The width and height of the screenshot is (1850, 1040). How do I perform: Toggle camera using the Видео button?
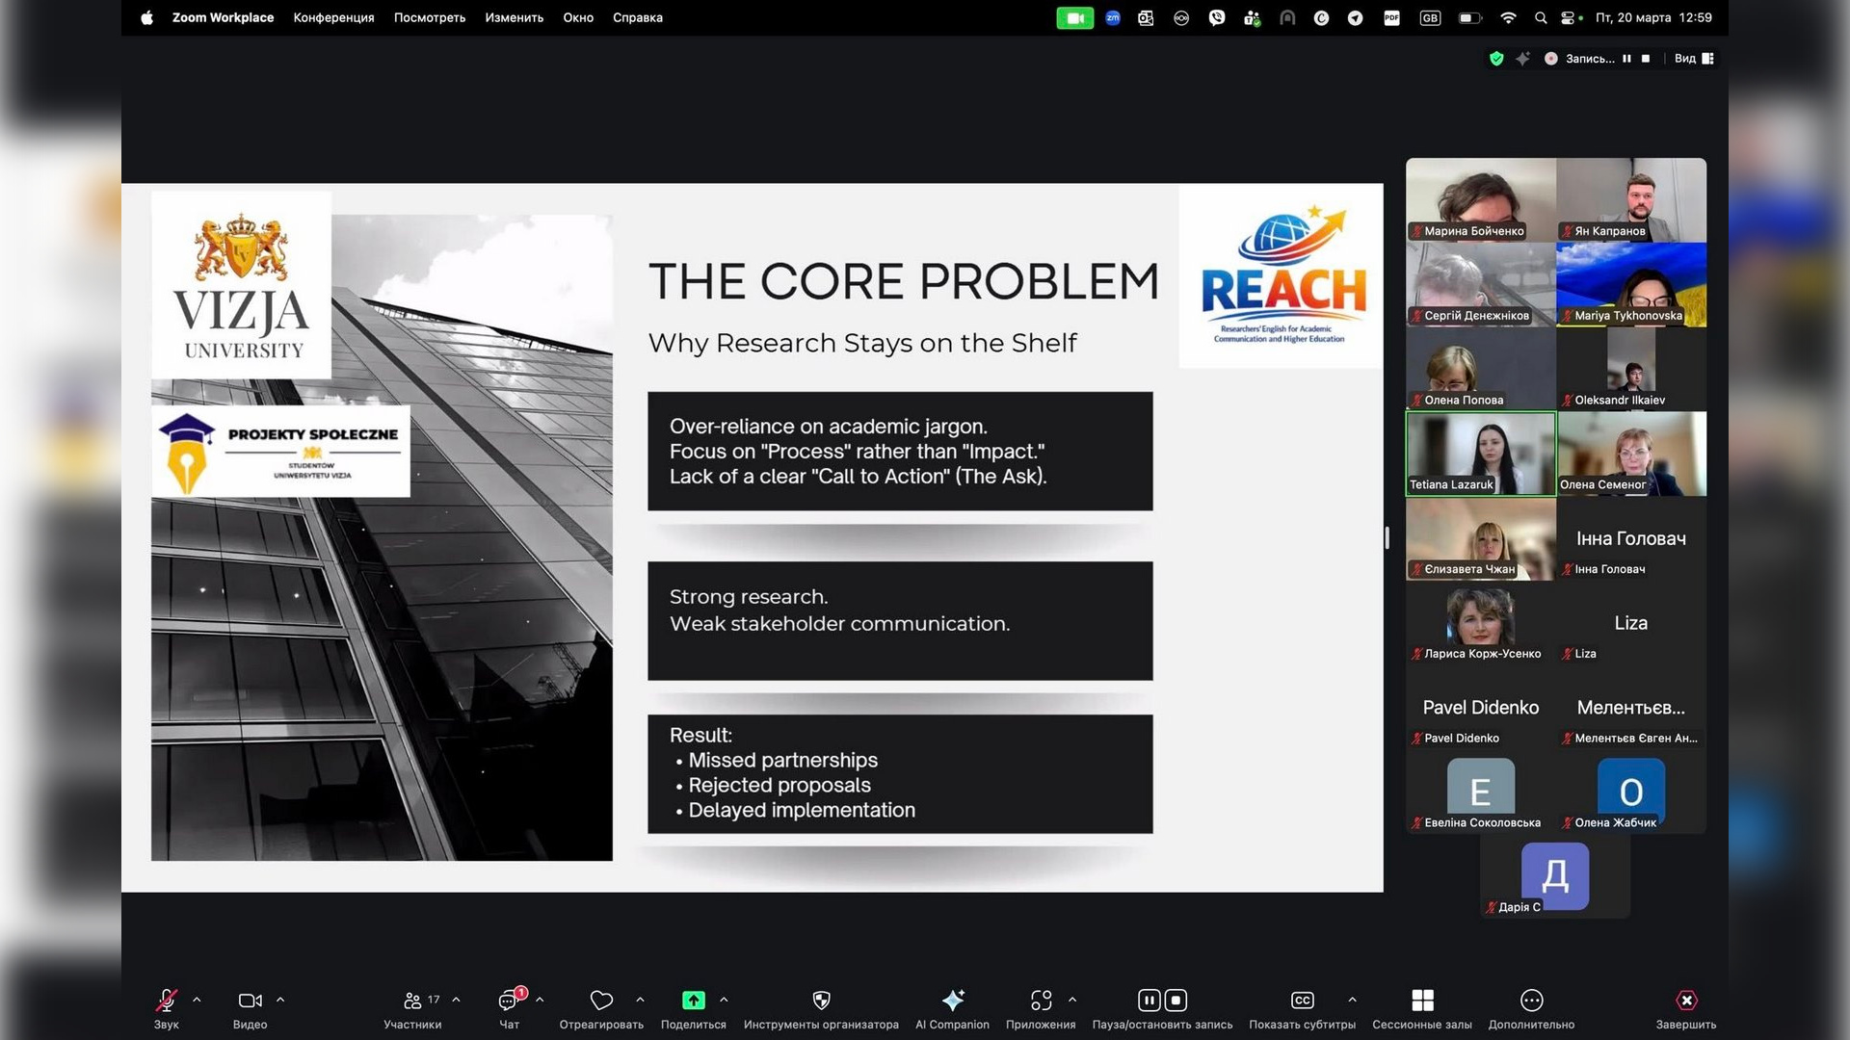(x=250, y=1001)
